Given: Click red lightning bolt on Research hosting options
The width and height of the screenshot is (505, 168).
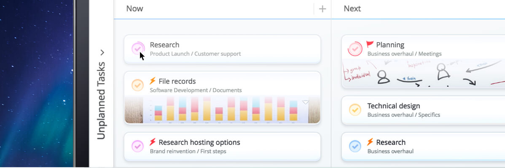Looking at the screenshot, I should click(153, 142).
